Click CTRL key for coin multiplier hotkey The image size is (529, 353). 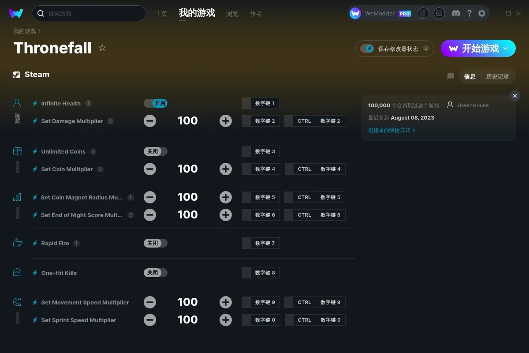point(304,169)
